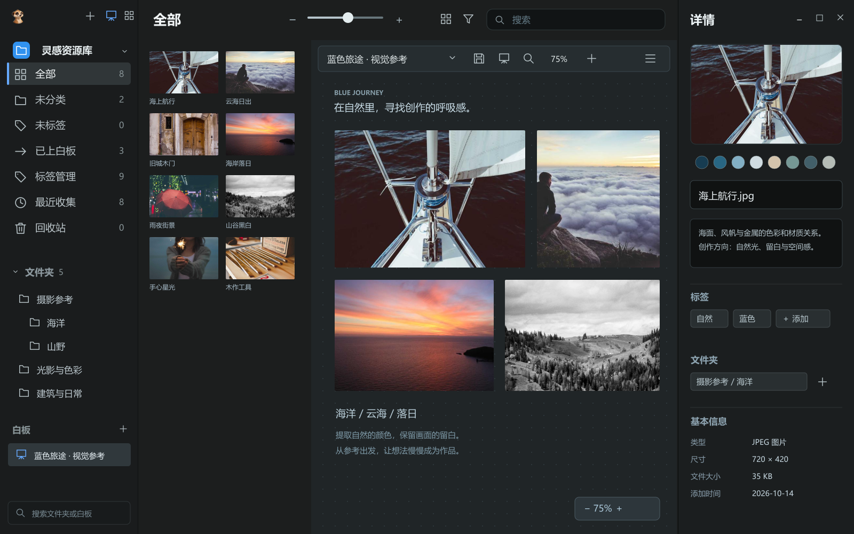Click the 搜索文件夹或白板 search field
The width and height of the screenshot is (854, 534).
pyautogui.click(x=69, y=513)
